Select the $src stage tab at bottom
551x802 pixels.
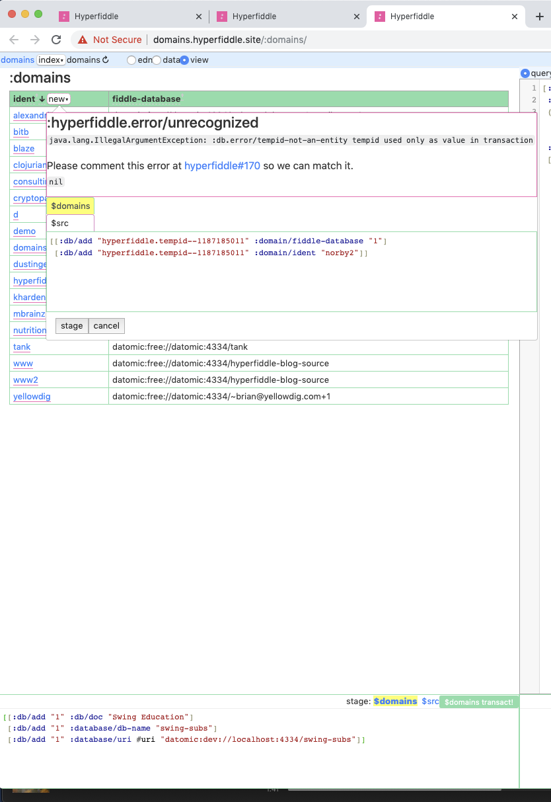point(430,701)
